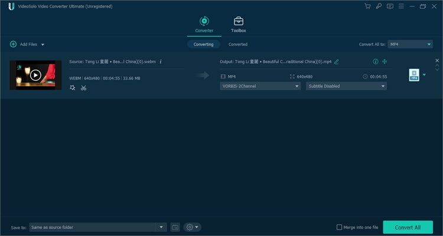The width and height of the screenshot is (443, 236).
Task: Rename output file with pencil icon
Action: pos(336,61)
